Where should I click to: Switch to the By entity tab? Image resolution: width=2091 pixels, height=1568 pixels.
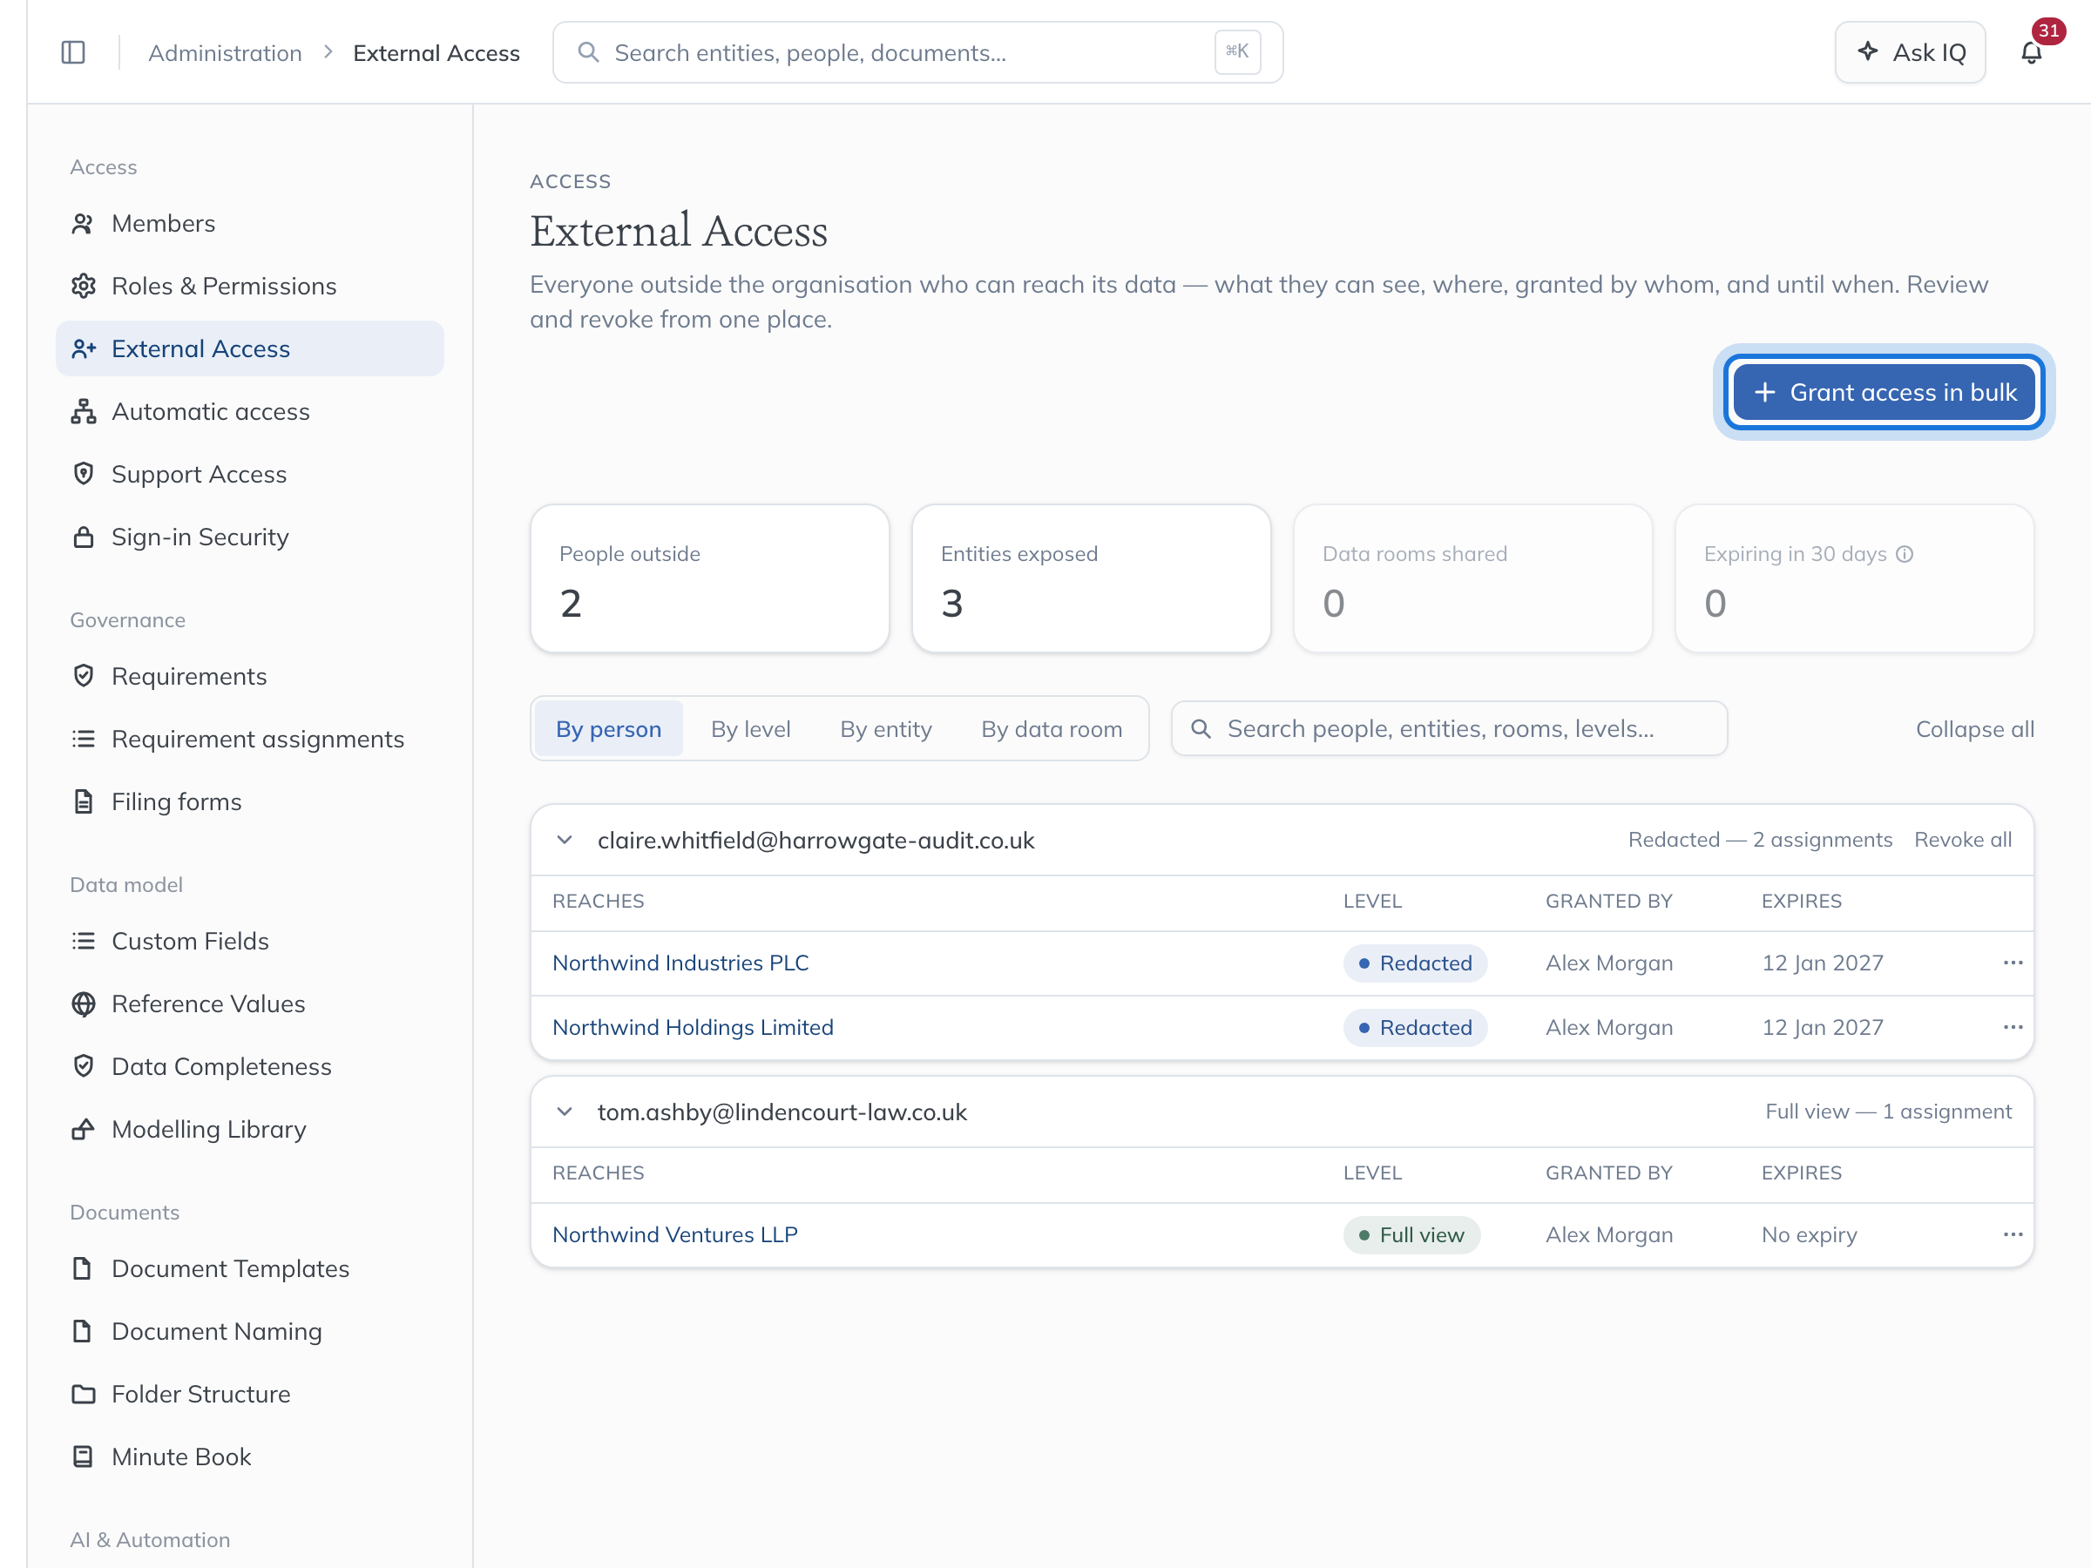[x=886, y=730]
